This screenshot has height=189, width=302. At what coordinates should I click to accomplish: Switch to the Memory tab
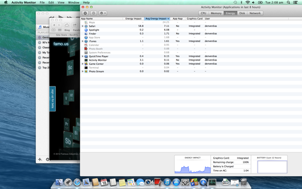[216, 13]
